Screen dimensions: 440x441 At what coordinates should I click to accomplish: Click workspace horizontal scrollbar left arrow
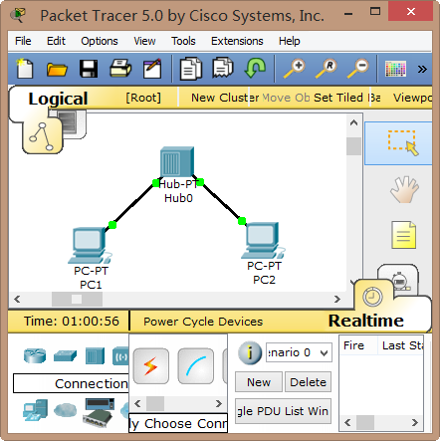point(17,300)
